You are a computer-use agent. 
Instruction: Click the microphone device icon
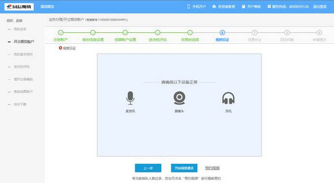pos(130,98)
